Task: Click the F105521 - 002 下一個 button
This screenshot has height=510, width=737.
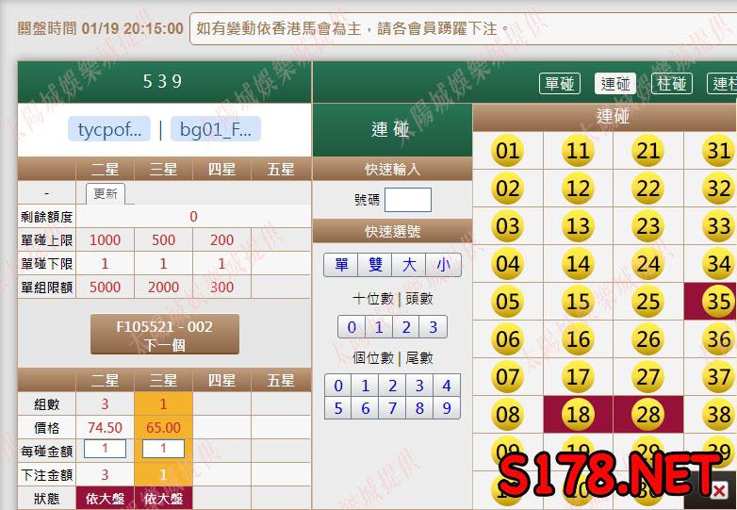Action: pyautogui.click(x=165, y=335)
